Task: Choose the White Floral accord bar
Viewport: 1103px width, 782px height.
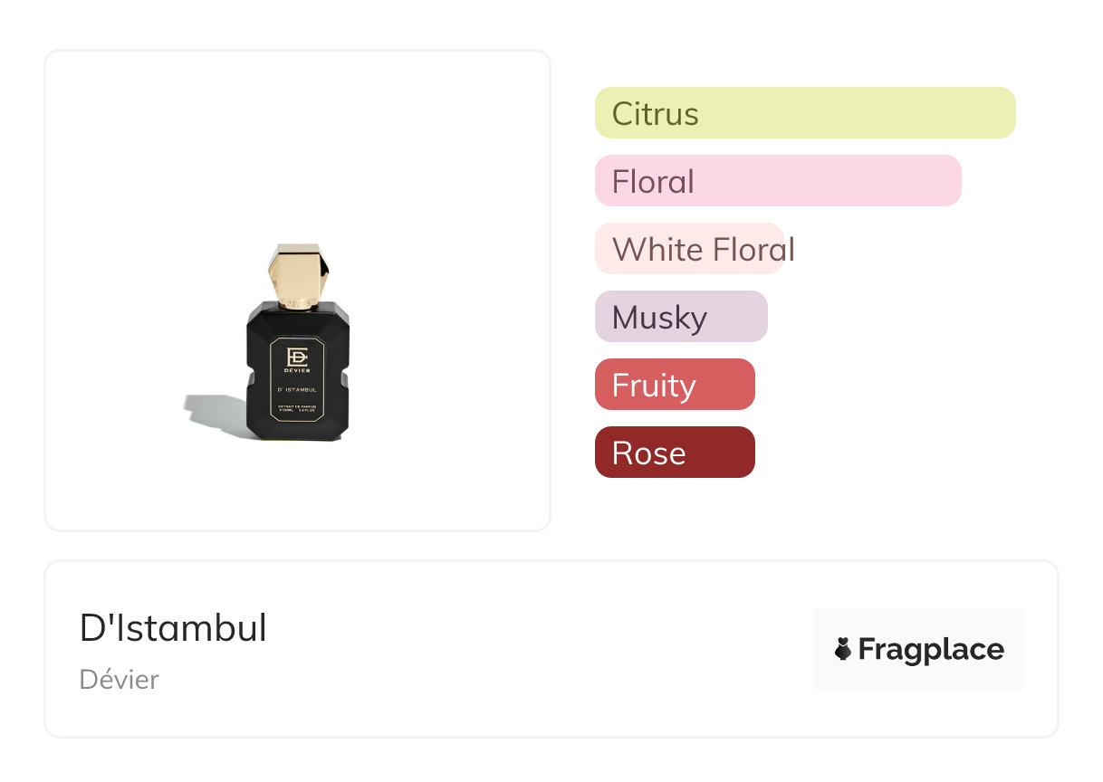Action: point(690,249)
